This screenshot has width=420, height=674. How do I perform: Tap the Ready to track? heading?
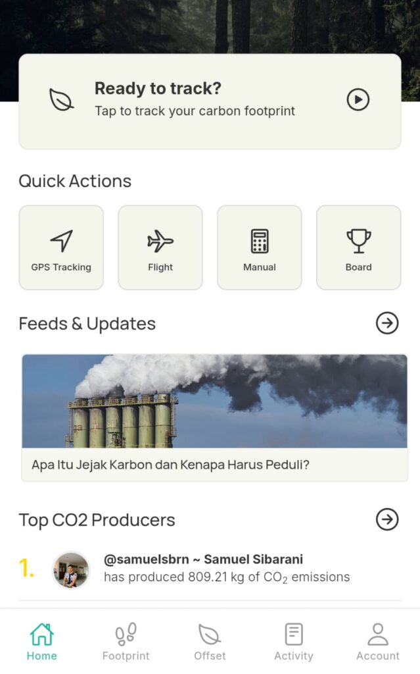click(158, 88)
